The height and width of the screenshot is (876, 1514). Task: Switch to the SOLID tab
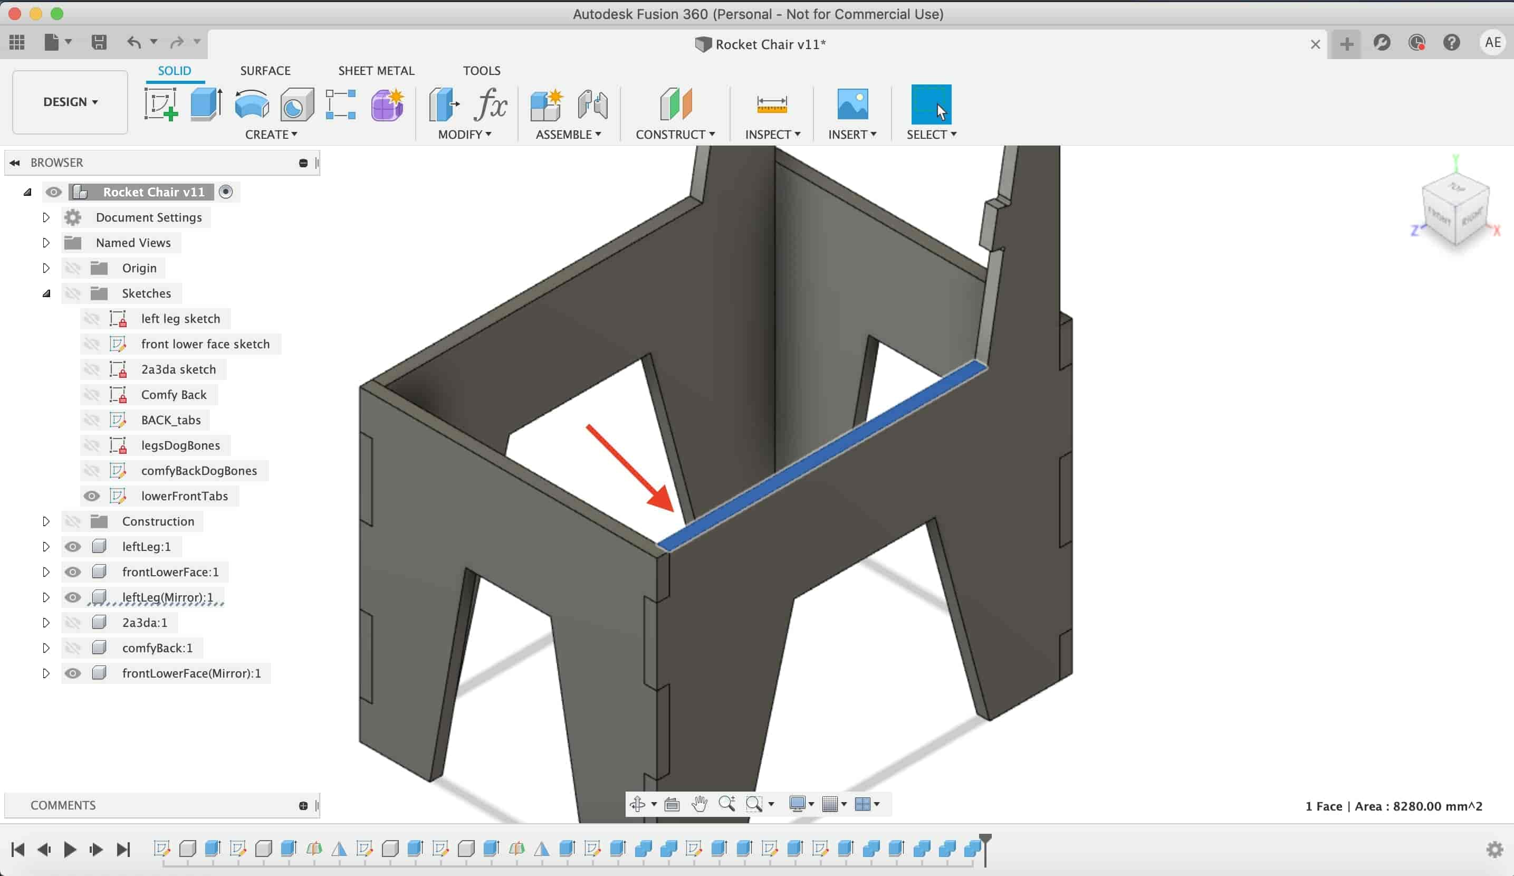click(174, 71)
